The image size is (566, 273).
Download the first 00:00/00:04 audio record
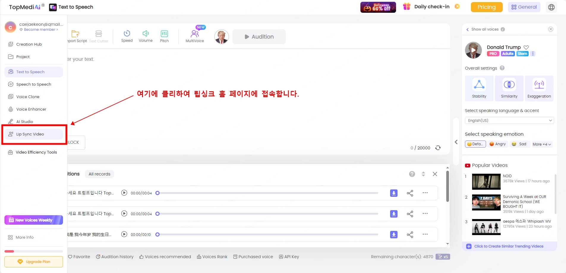click(394, 193)
